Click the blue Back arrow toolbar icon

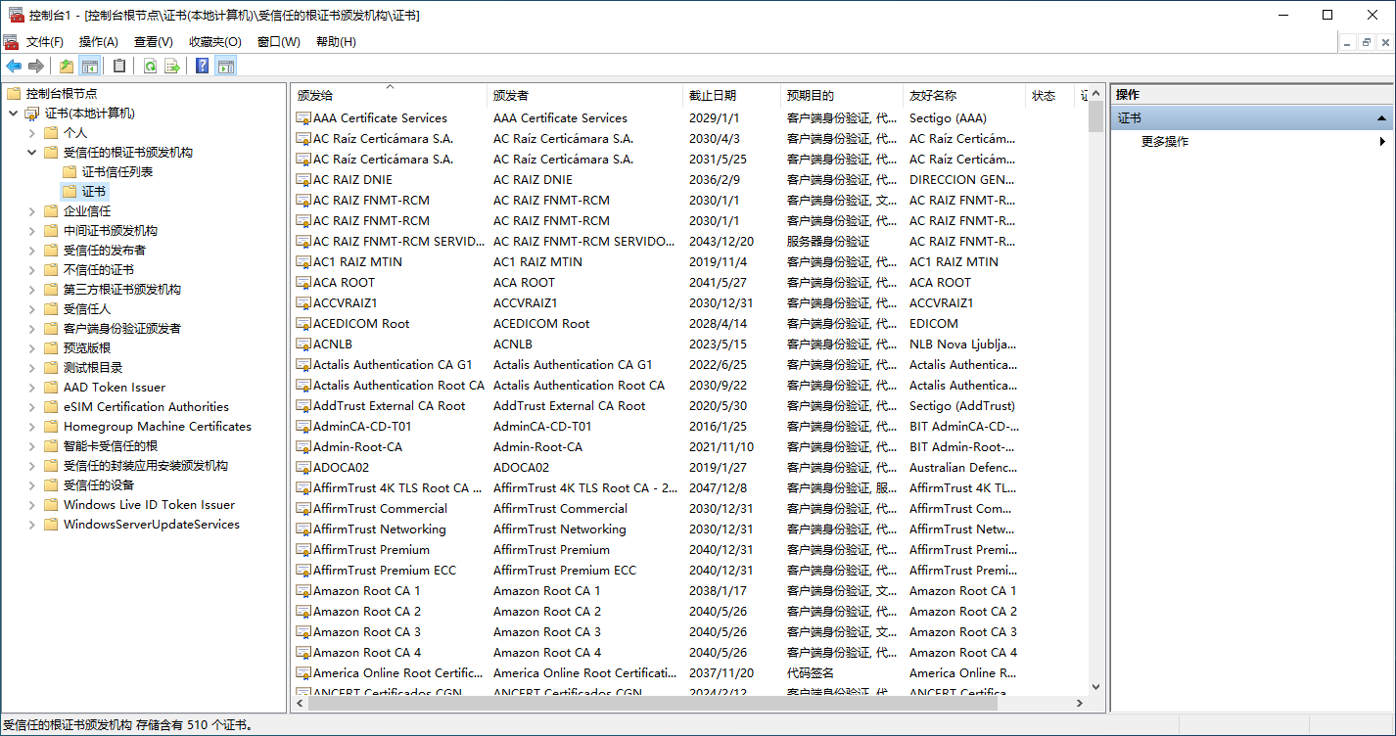click(14, 66)
